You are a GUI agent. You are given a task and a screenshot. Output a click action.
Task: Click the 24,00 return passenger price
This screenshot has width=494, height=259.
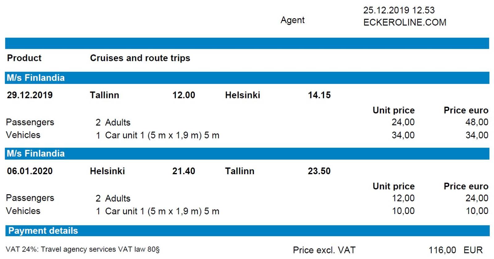coord(477,198)
